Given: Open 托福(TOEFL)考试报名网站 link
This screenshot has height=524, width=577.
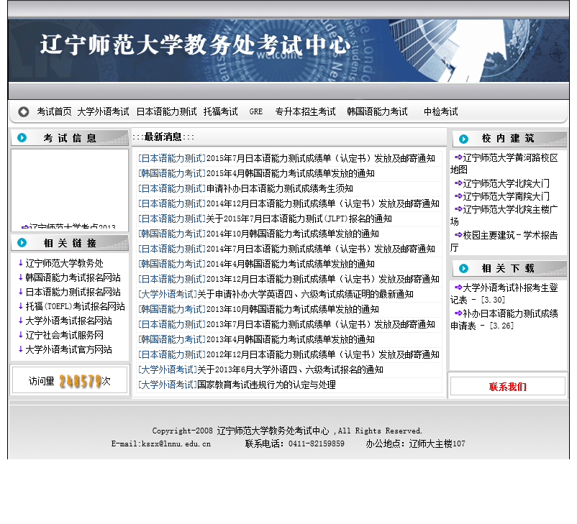Looking at the screenshot, I should [x=75, y=306].
